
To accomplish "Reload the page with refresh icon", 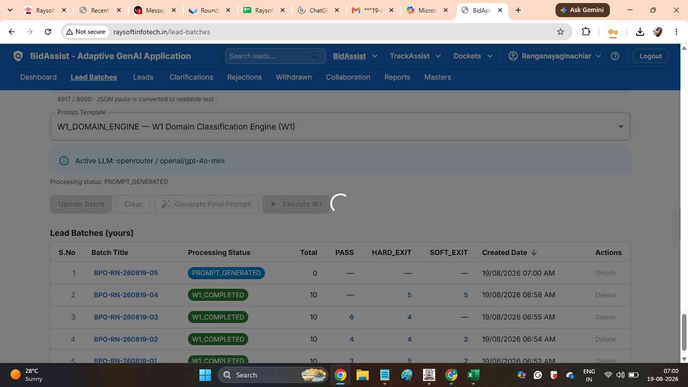I will 48,32.
